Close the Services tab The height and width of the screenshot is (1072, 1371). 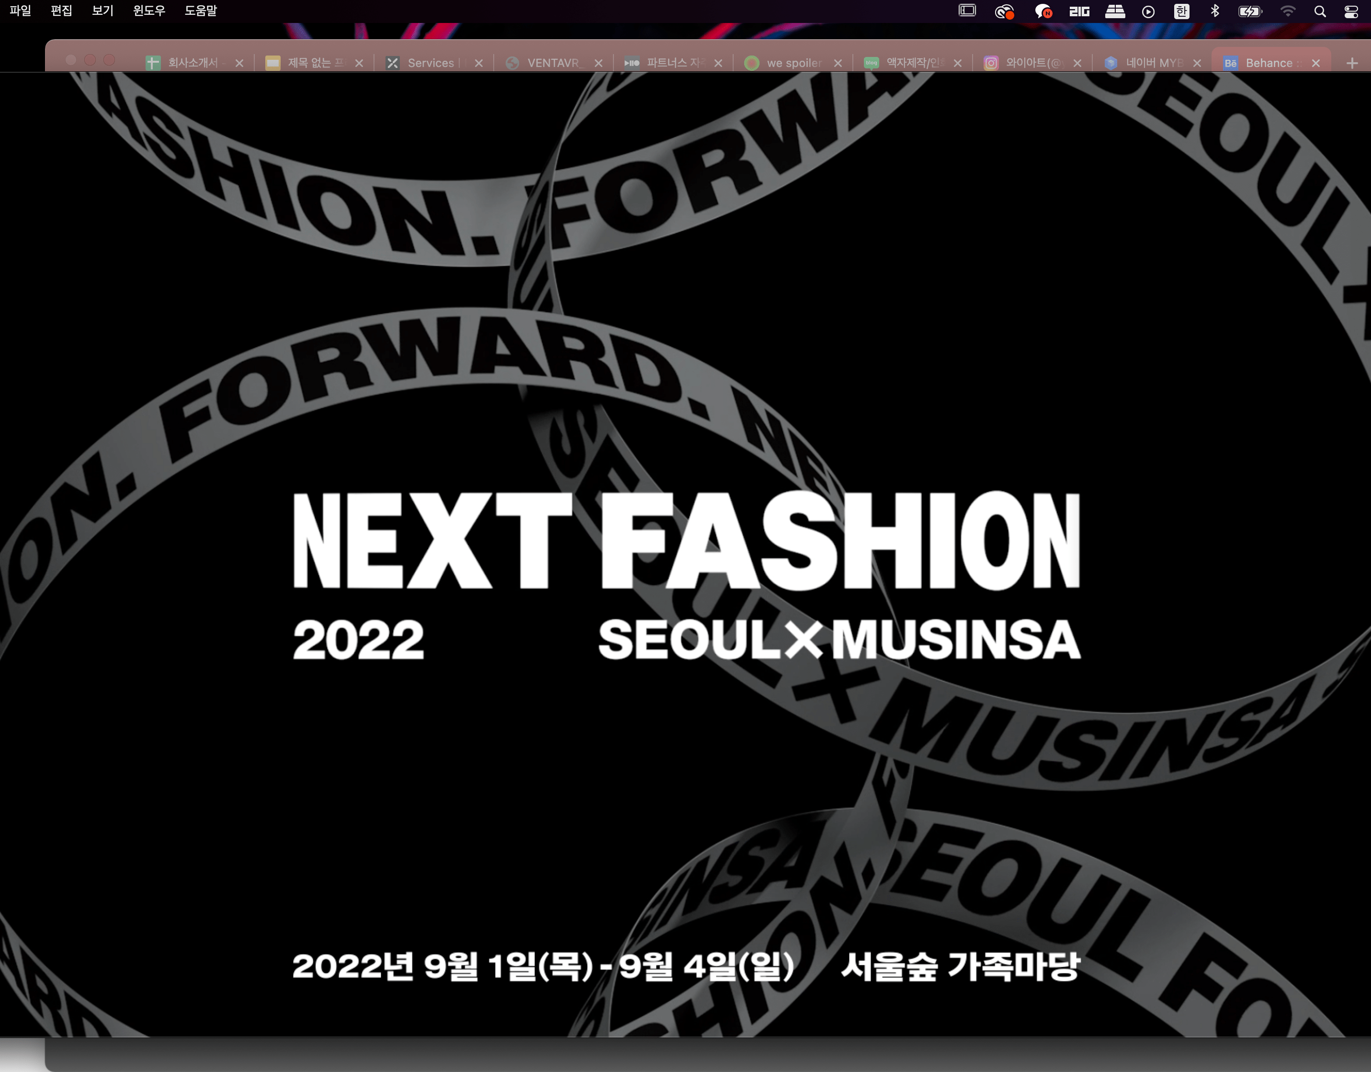pyautogui.click(x=478, y=63)
